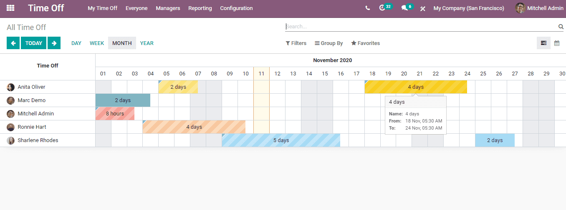Viewport: 566px width, 210px height.
Task: Expand the Group By dropdown
Action: click(329, 43)
